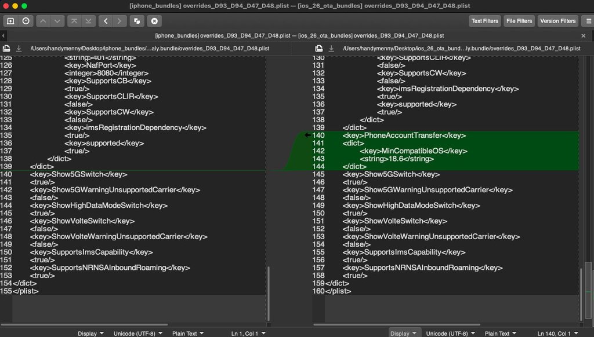Click the left pane file path field
Screen dimensions: 594x337
coord(150,49)
